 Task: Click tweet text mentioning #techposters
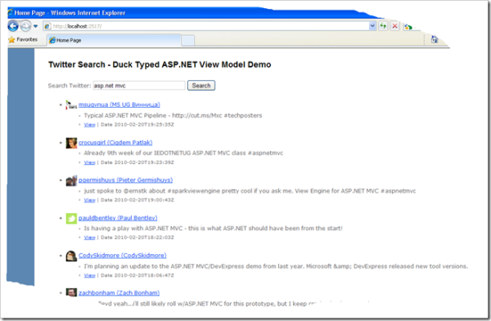coord(173,116)
